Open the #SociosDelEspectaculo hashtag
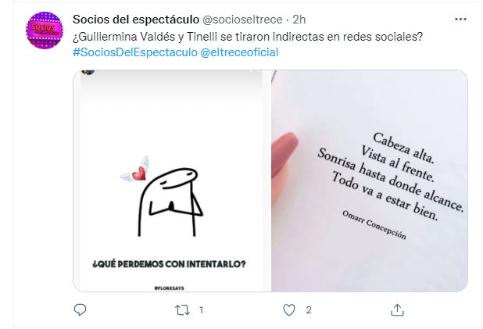The image size is (483, 329). [135, 52]
